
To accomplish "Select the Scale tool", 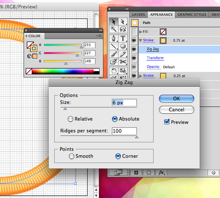I will click(123, 71).
